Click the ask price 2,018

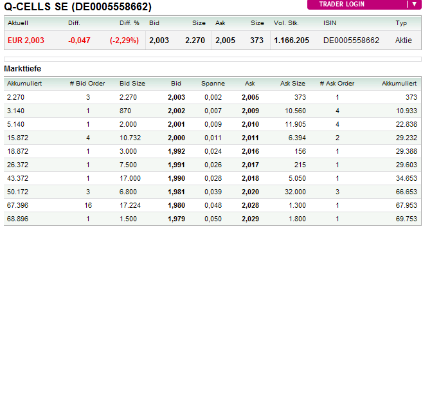[x=250, y=178]
